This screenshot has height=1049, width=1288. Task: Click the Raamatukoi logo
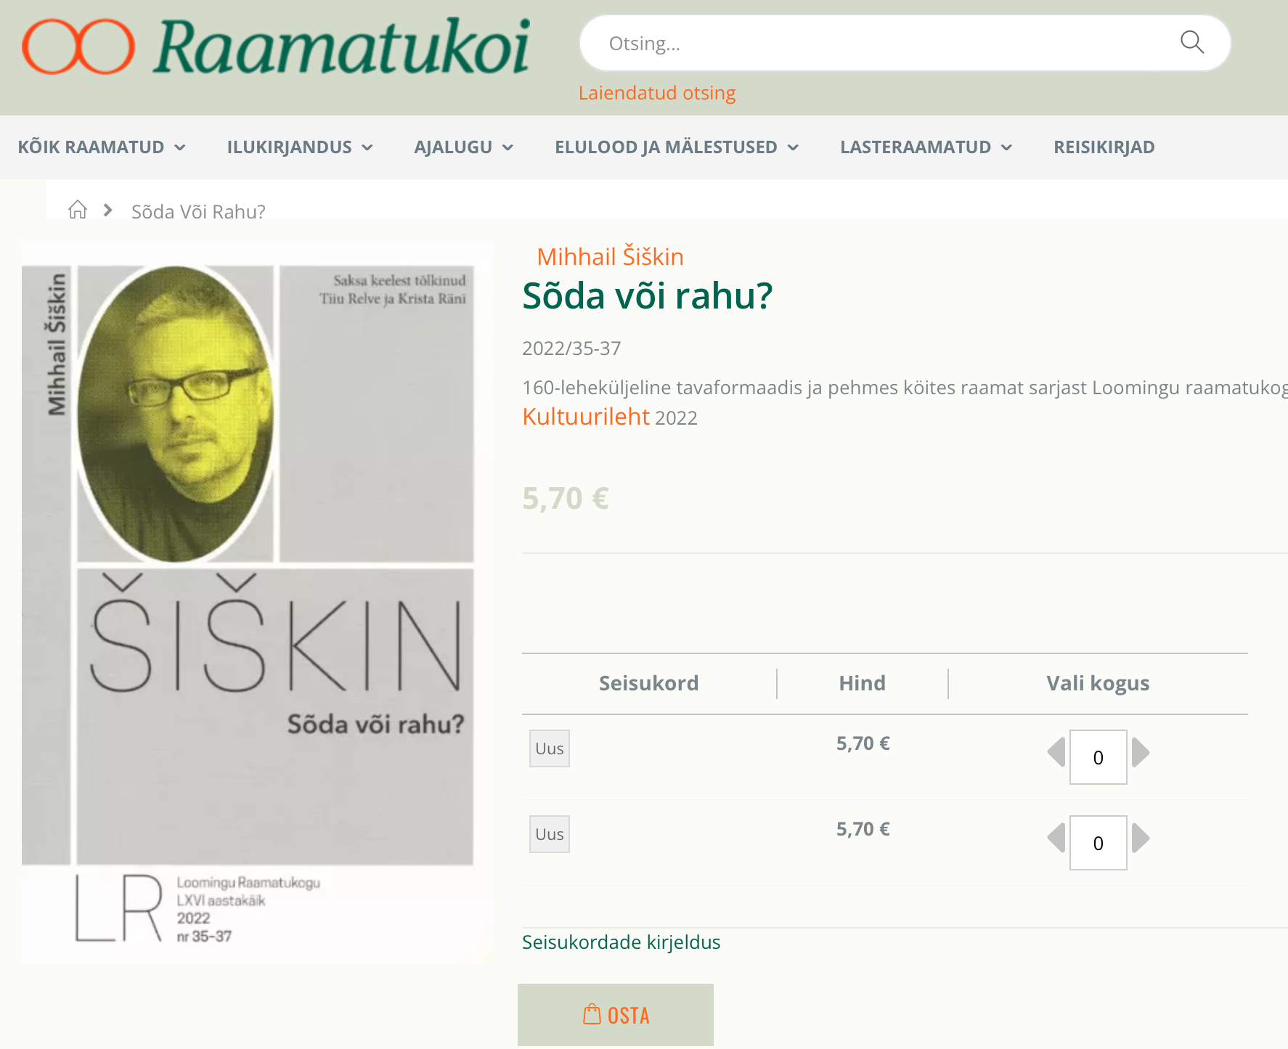pyautogui.click(x=276, y=46)
